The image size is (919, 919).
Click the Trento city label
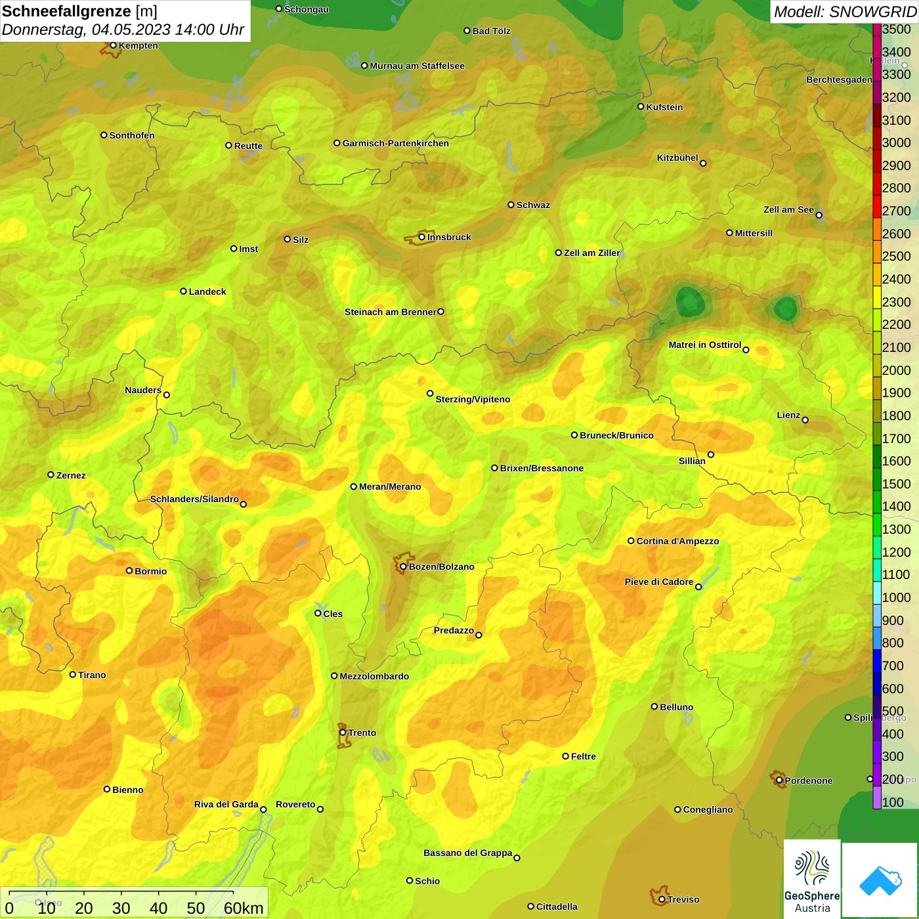(362, 733)
